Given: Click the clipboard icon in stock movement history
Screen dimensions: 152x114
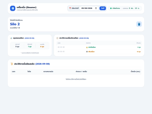Looking at the screenshot, I should 57,38.
